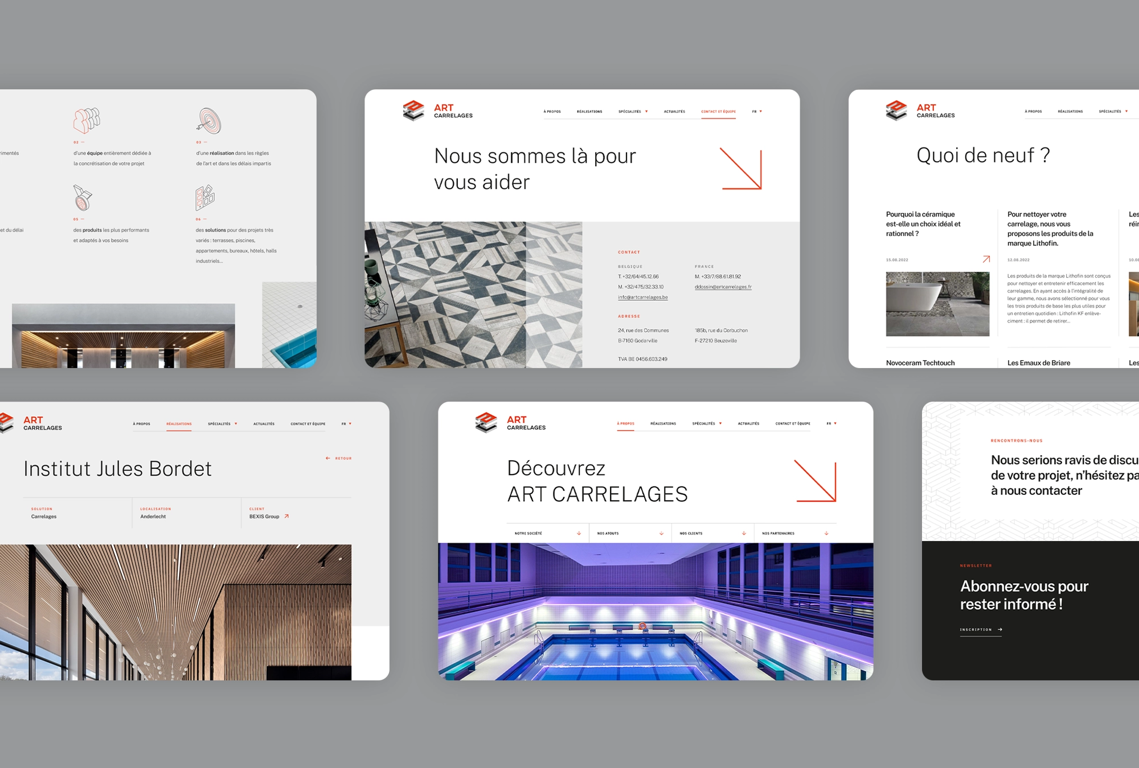The image size is (1139, 768).
Task: Click the medal icon numbered 05
Action: 83,197
